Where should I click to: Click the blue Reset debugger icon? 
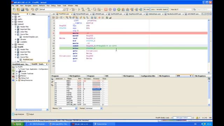(114, 9)
